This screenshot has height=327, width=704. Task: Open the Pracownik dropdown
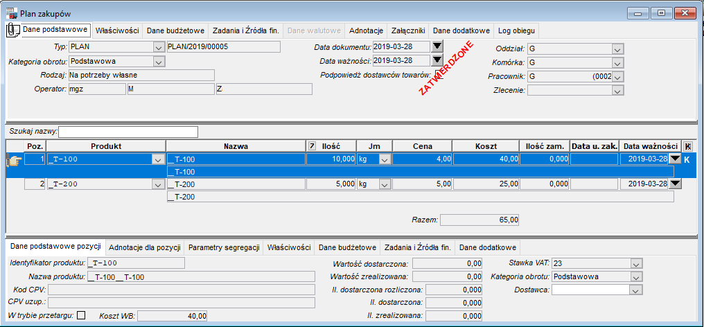pyautogui.click(x=618, y=76)
